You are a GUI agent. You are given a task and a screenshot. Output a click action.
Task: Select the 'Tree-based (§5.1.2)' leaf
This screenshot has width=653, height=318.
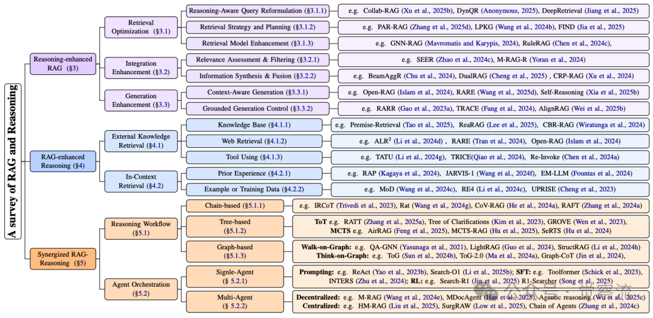coord(236,226)
